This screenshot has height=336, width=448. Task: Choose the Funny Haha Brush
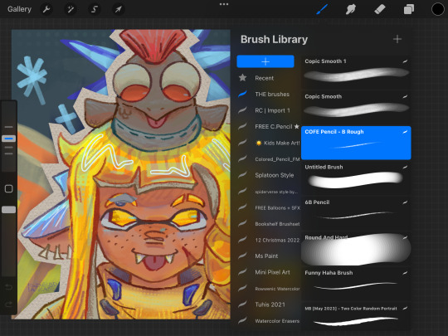click(x=356, y=283)
